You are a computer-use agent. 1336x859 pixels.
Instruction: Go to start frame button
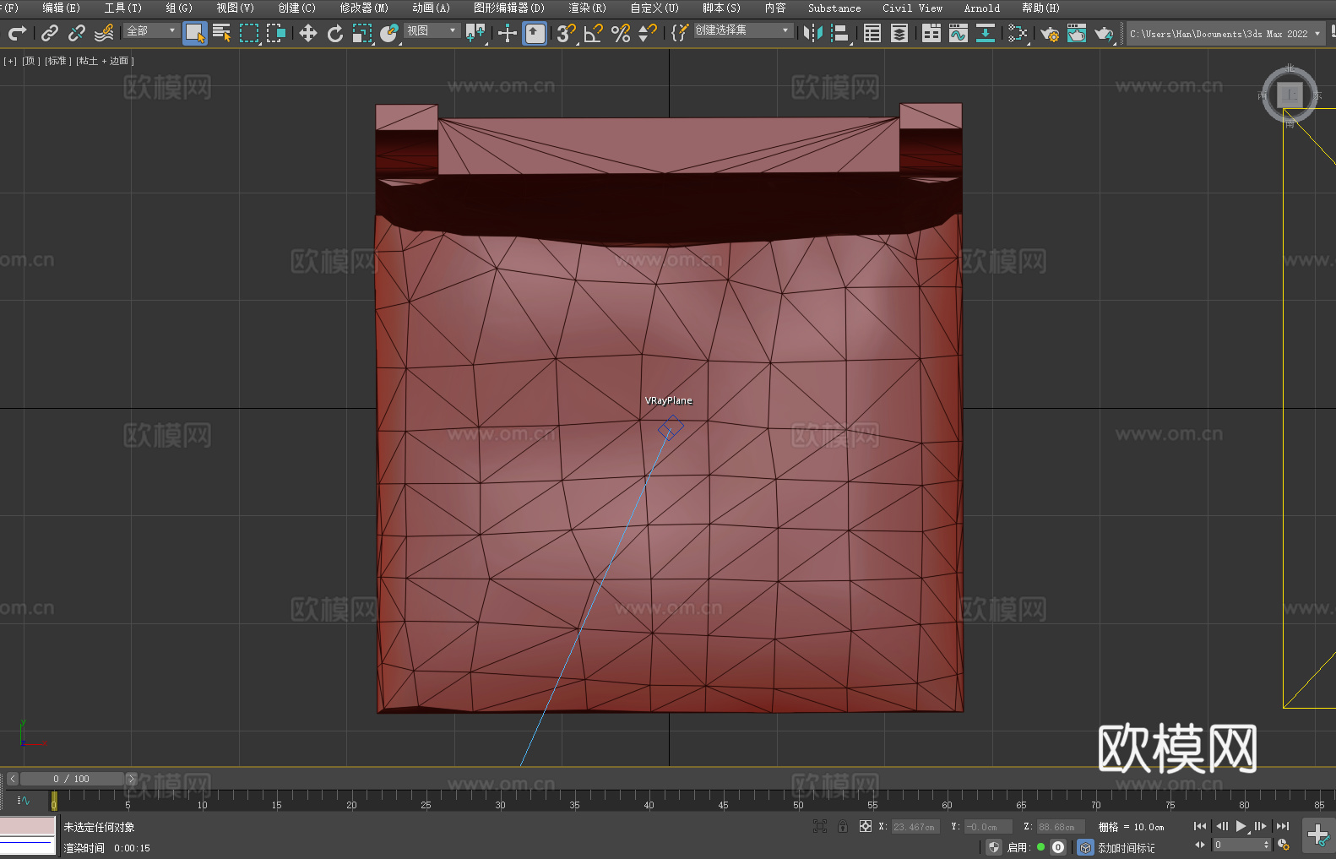click(x=1199, y=826)
